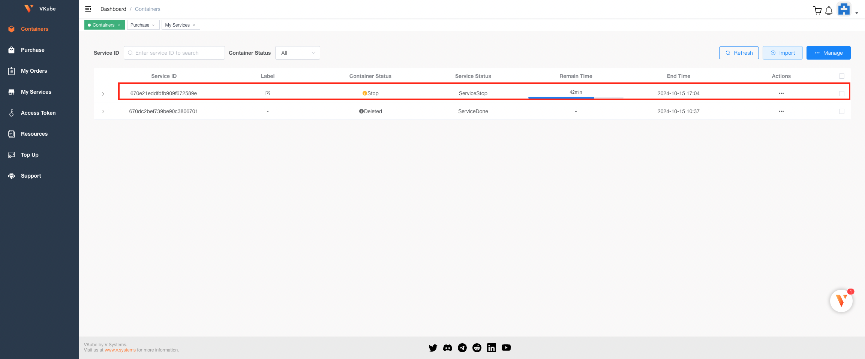Click the 42min remain time progress bar
865x359 pixels.
[576, 97]
